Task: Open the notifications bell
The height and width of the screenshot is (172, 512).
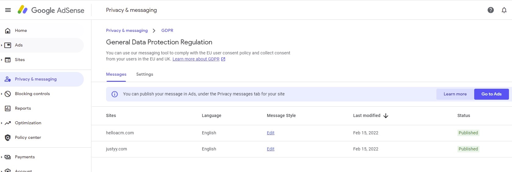Action: 504,10
